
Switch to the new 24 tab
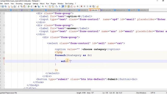[63, 10]
